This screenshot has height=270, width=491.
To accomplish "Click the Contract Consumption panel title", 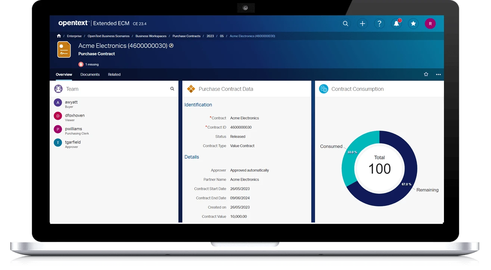I will click(357, 89).
